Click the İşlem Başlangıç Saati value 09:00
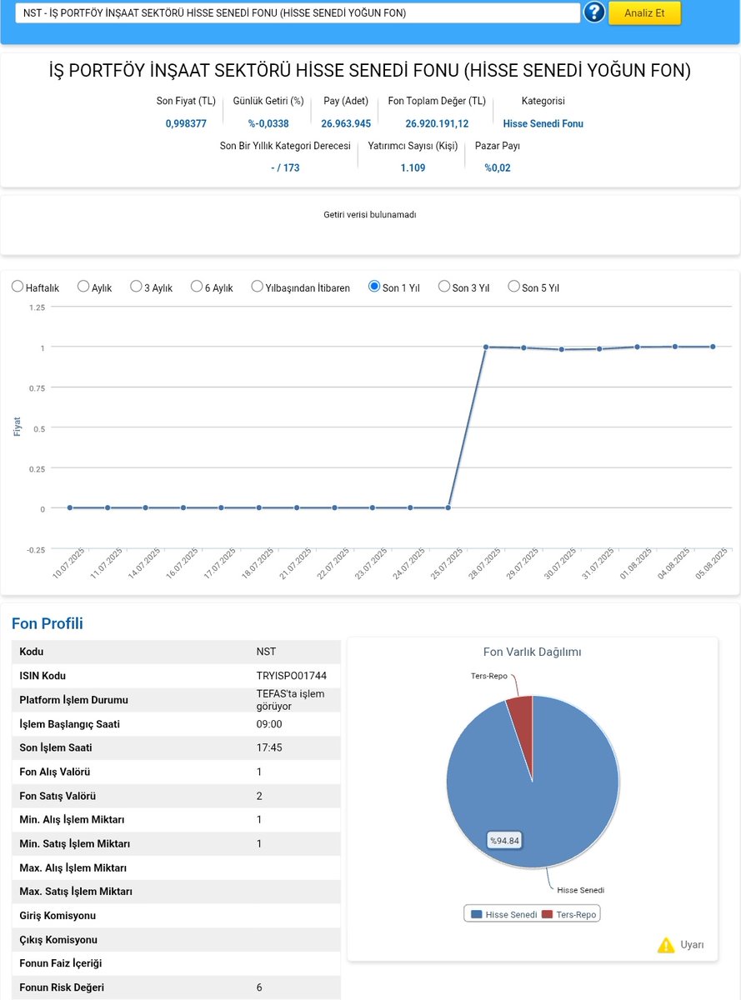The image size is (741, 1000). click(269, 724)
